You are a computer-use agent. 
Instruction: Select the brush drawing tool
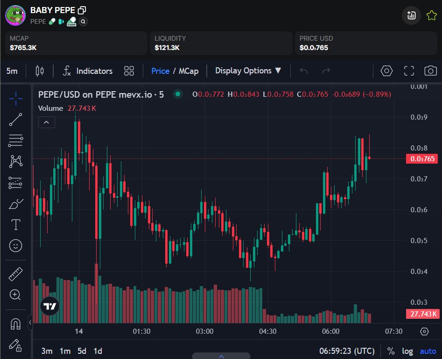(x=16, y=204)
